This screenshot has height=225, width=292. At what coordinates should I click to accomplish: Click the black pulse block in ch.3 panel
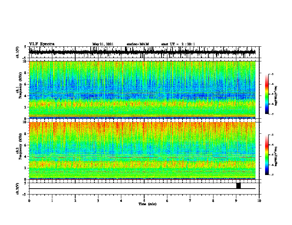click(x=239, y=186)
